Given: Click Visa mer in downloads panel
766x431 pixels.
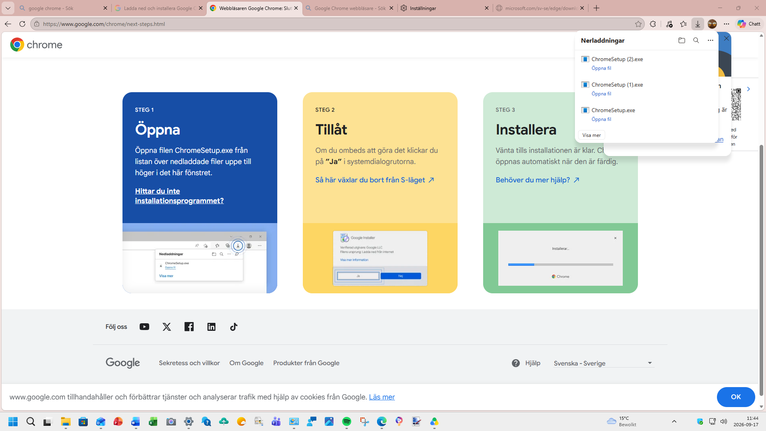Looking at the screenshot, I should (591, 135).
